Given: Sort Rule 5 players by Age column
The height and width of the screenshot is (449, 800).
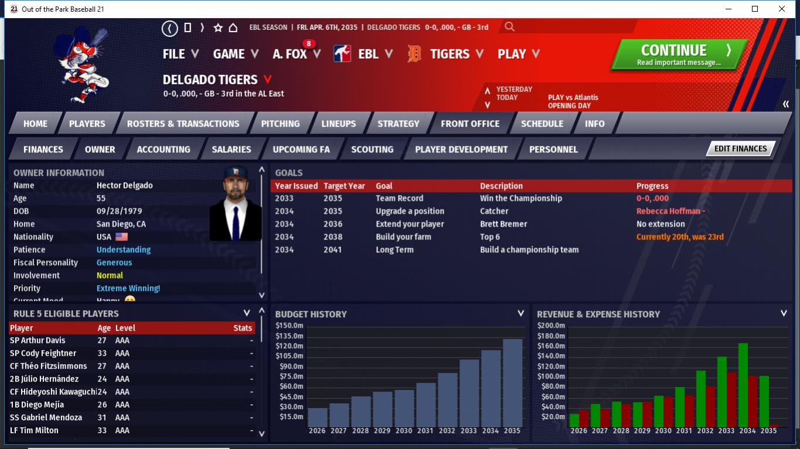Looking at the screenshot, I should 104,328.
